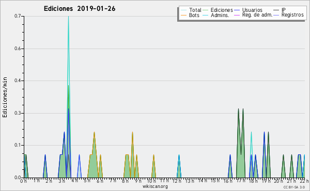Click the chart title 'Ediciones 2019-01-26'

[x=80, y=9]
